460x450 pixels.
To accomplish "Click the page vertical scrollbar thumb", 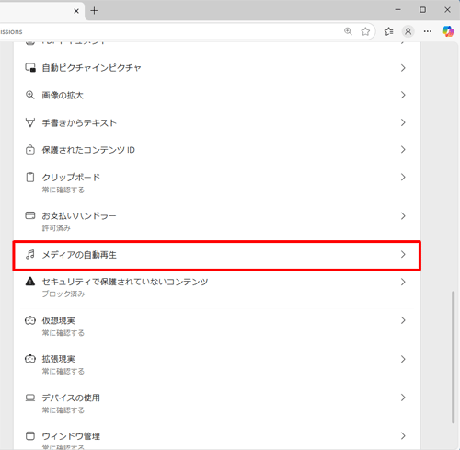I will [x=453, y=357].
